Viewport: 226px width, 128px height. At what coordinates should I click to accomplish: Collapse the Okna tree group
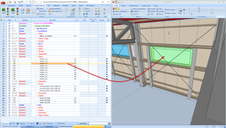click(x=37, y=56)
